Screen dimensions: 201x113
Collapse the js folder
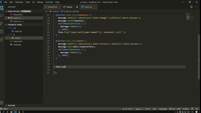click(8, 35)
